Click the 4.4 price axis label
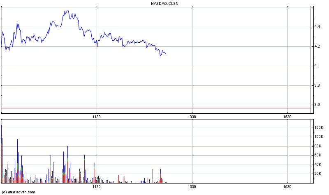Image resolution: width=329 pixels, height=195 pixels. (317, 27)
